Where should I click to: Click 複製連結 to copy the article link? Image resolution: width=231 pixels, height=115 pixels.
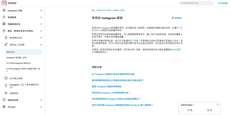pos(178,18)
